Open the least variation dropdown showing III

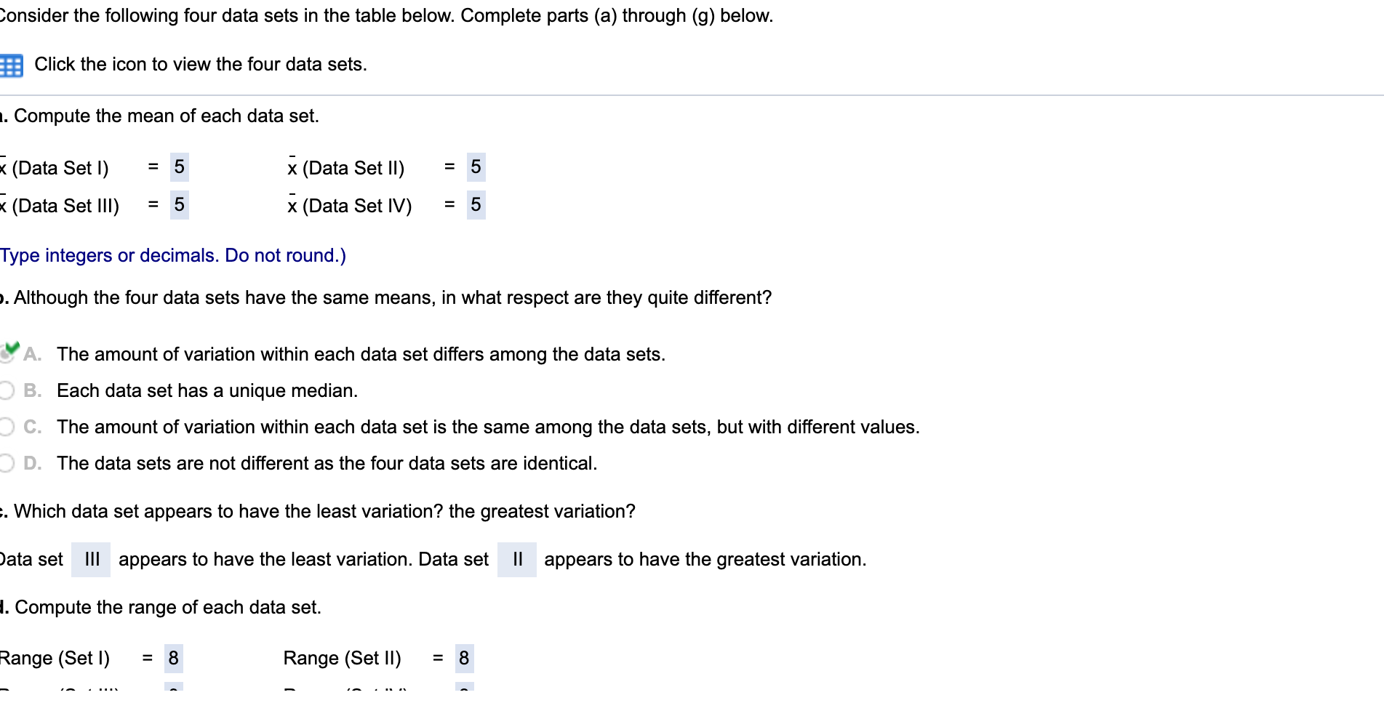90,559
